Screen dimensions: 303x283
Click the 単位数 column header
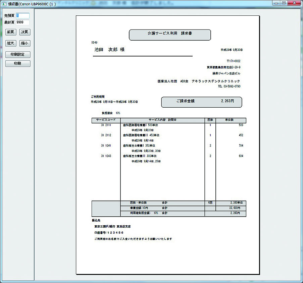click(231, 120)
